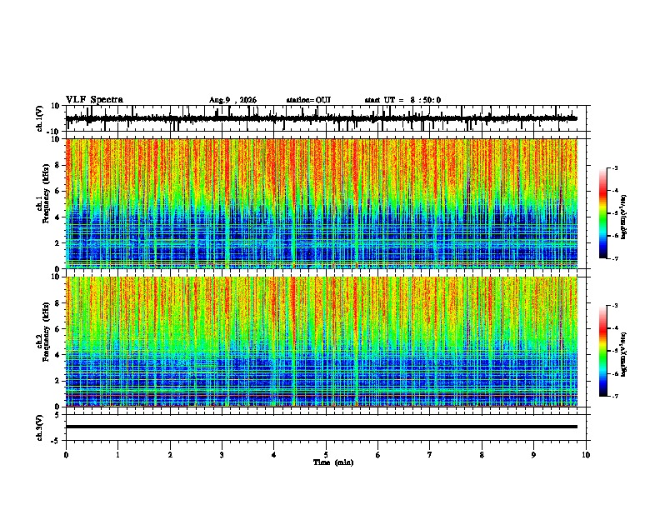Click the '5' tick on ch.3(V) axis
This screenshot has width=660, height=510.
57,414
